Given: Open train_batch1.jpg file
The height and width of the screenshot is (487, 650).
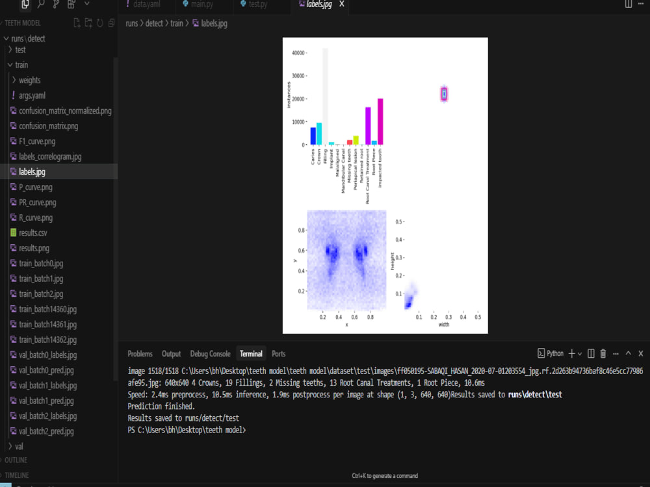Looking at the screenshot, I should coord(41,279).
